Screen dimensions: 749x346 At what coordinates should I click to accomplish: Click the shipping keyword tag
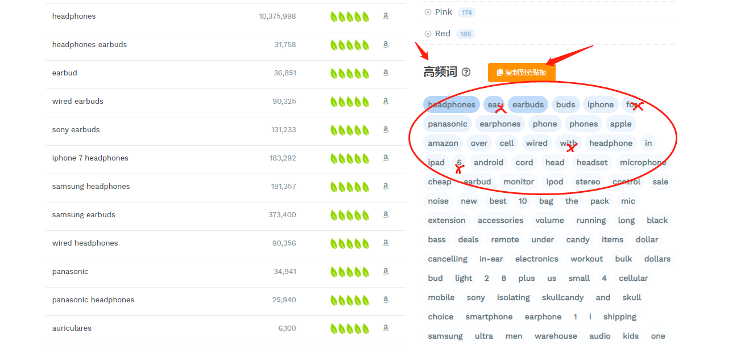620,317
